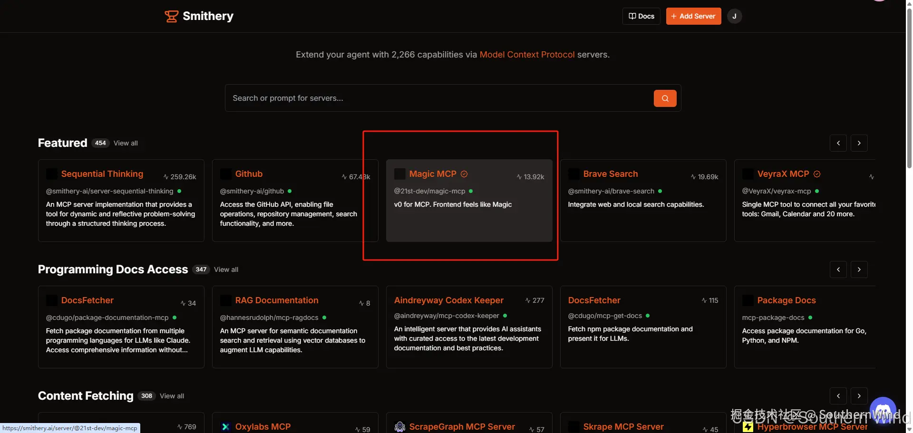
Task: Click the 'mcp-package-docs' handle text
Action: (773, 318)
